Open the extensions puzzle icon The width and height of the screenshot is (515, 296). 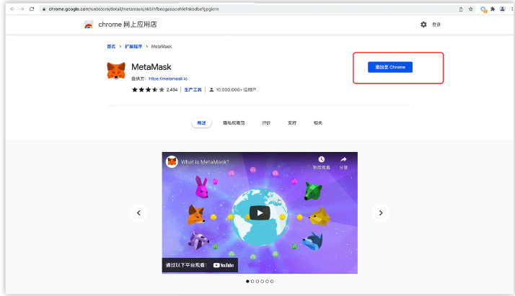pyautogui.click(x=493, y=9)
